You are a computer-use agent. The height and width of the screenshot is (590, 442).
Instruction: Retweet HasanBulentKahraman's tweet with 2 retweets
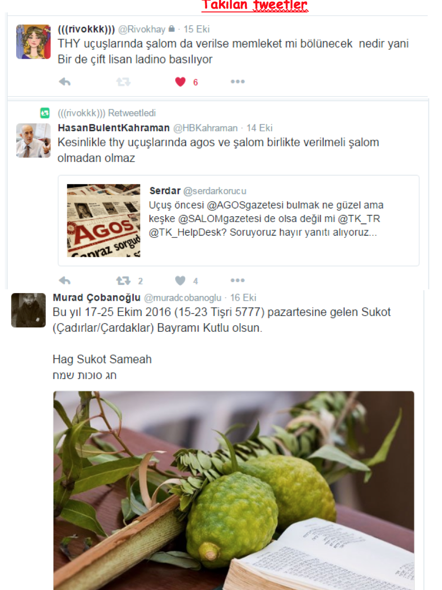[123, 280]
